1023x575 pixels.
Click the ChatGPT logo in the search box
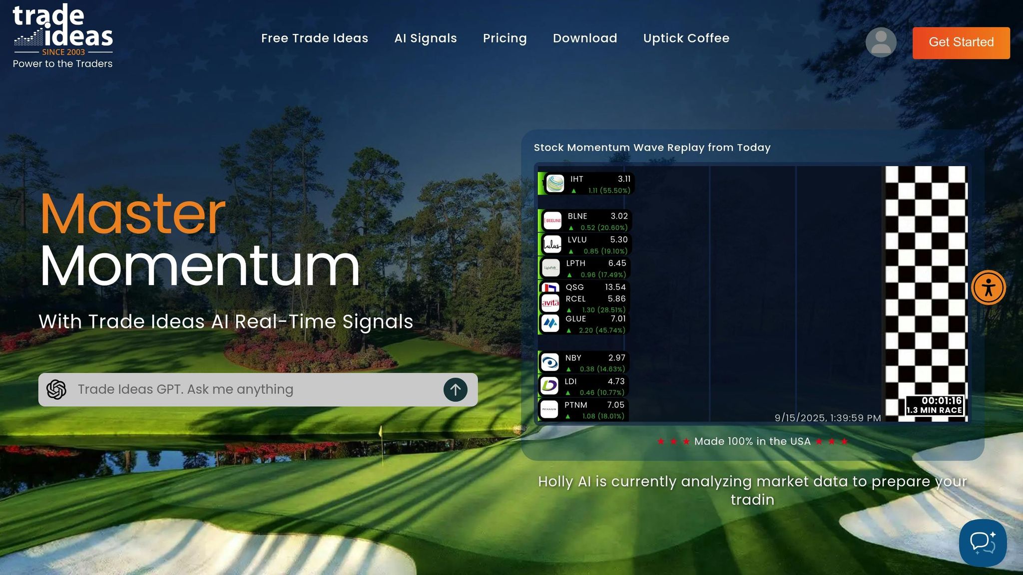[56, 389]
